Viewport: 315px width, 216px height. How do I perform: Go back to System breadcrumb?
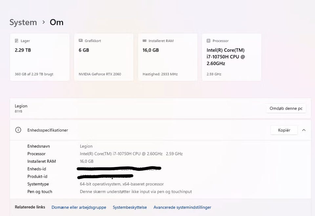(x=23, y=22)
